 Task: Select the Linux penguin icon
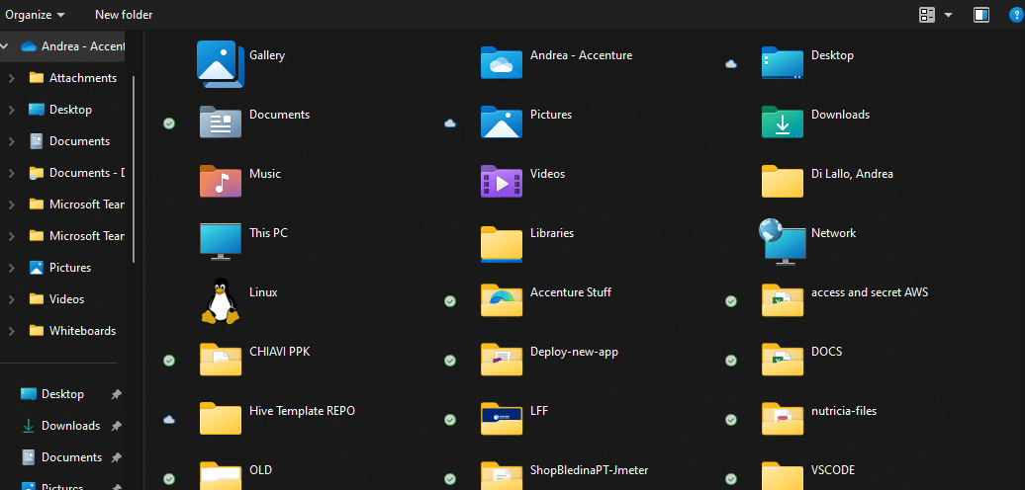(221, 300)
